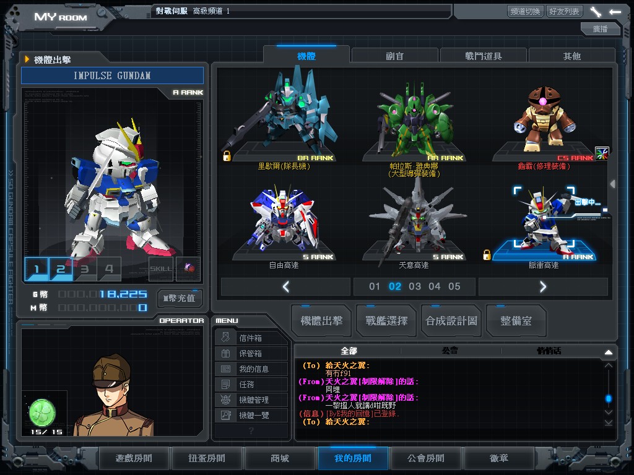This screenshot has width=634, height=475.
Task: Open 合成設計圖 blueprint synthesis
Action: [451, 321]
